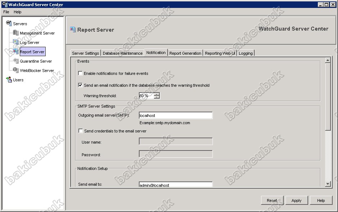Click the vertical scrollbar thumb
Screen dimensions: 338x212
(x=328, y=96)
